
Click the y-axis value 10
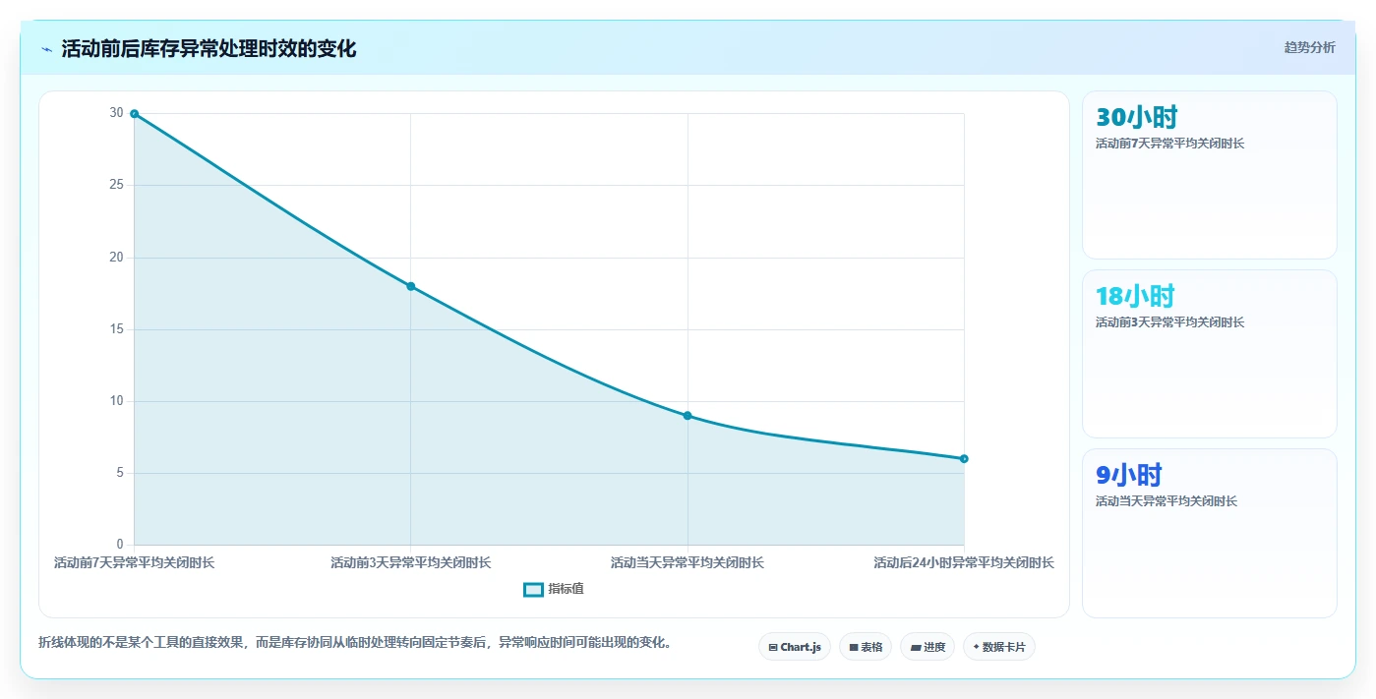[x=116, y=401]
